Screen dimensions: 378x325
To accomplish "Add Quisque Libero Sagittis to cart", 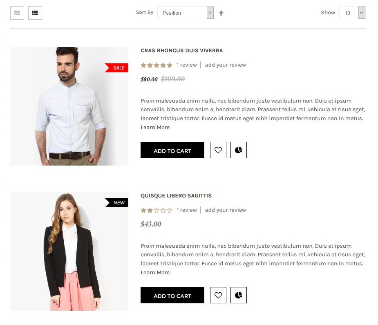I will [172, 295].
